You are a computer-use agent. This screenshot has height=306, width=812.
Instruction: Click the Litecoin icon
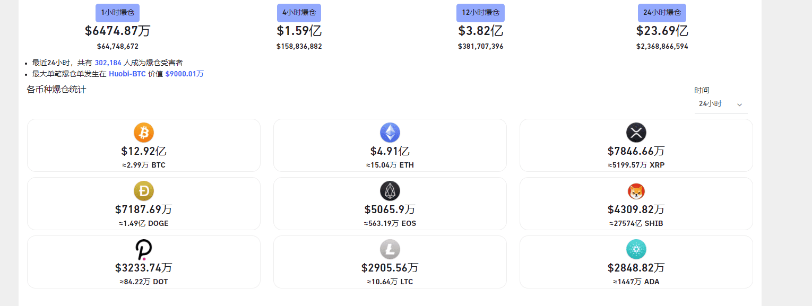coord(390,249)
